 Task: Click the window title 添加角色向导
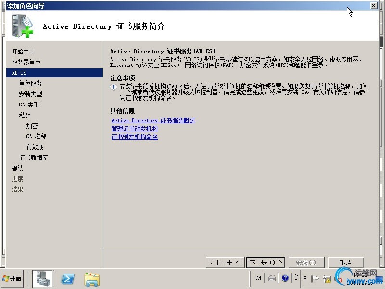pyautogui.click(x=26, y=6)
